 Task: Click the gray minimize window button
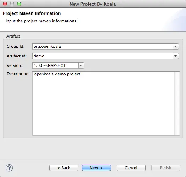click(12, 4)
